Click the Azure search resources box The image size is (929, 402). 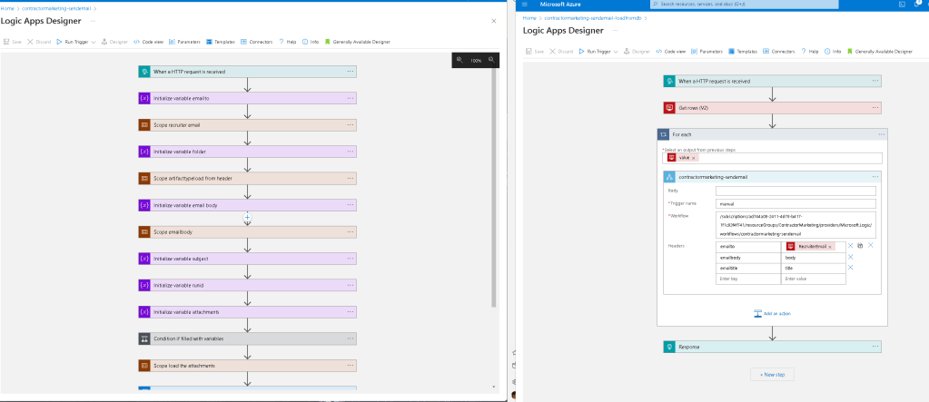point(744,5)
